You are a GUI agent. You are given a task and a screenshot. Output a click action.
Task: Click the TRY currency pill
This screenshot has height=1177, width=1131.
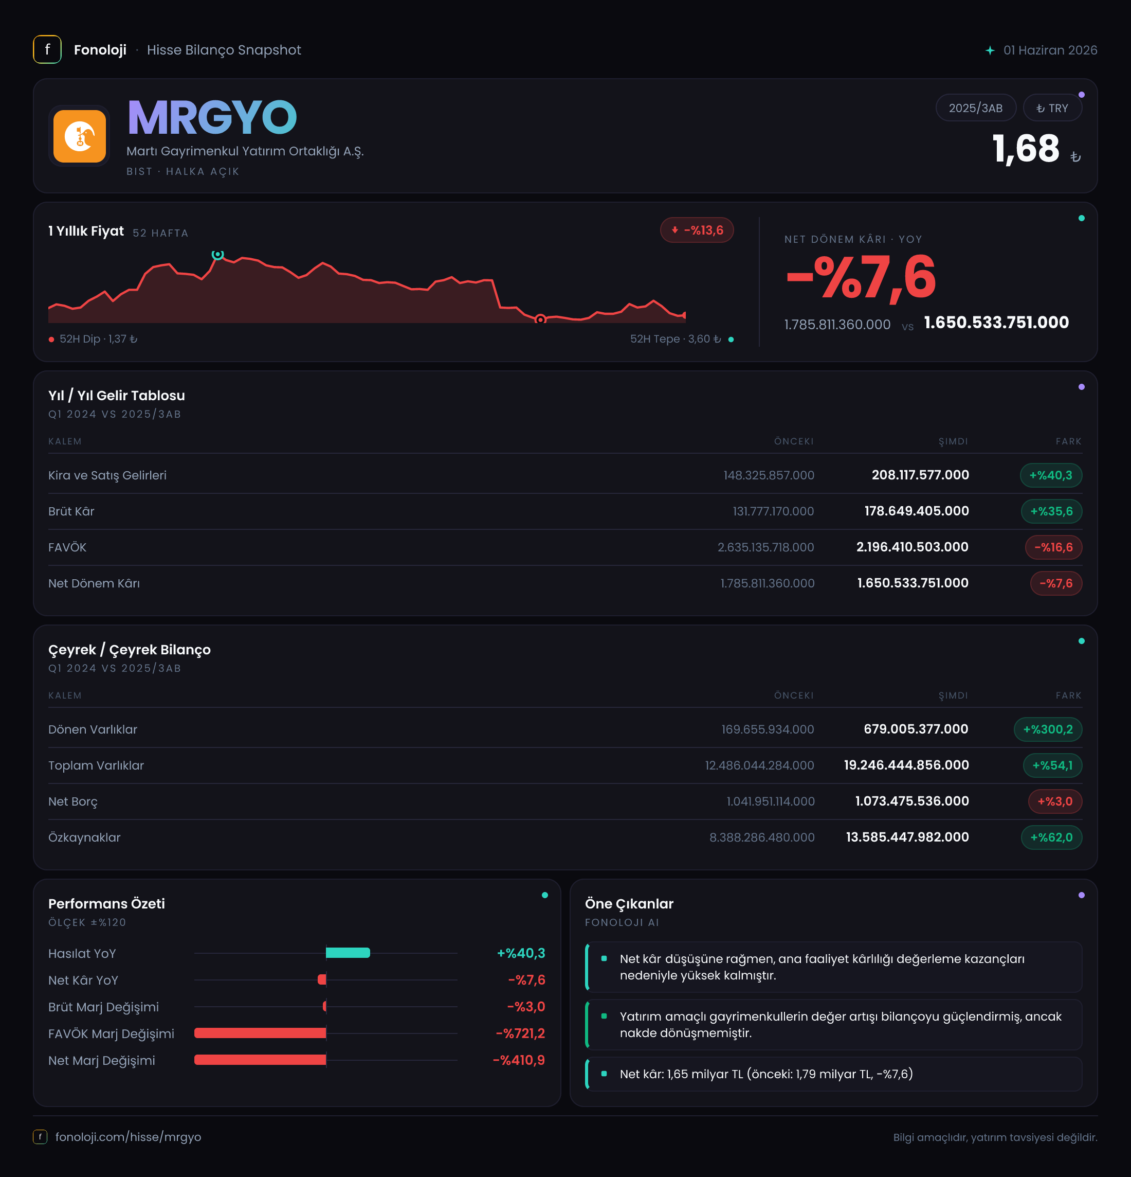pos(1052,108)
